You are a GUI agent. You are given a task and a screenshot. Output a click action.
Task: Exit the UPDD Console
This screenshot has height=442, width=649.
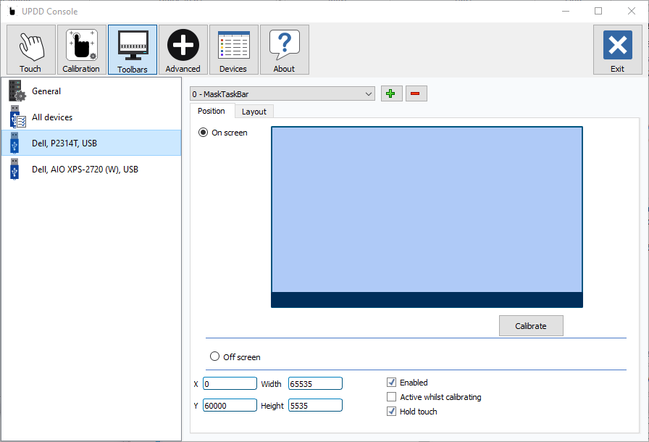point(618,50)
